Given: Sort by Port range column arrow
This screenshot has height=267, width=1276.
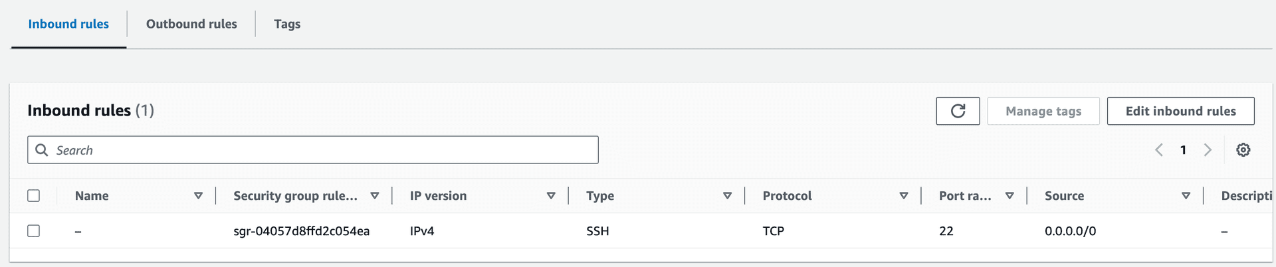Looking at the screenshot, I should 1010,196.
